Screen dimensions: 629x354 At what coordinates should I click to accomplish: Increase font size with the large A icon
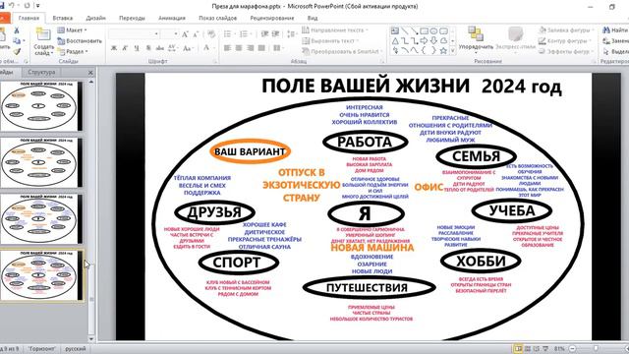click(185, 34)
